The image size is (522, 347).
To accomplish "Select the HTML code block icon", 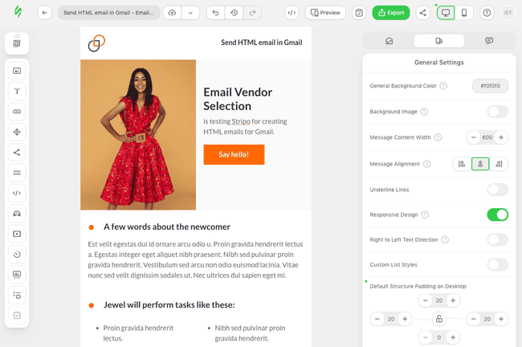I will pos(17,193).
